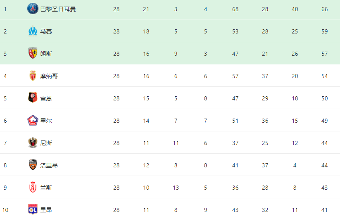Screen dimensions: 340x219
Task: Open the 摩纳哥 team link
Action: [49, 76]
